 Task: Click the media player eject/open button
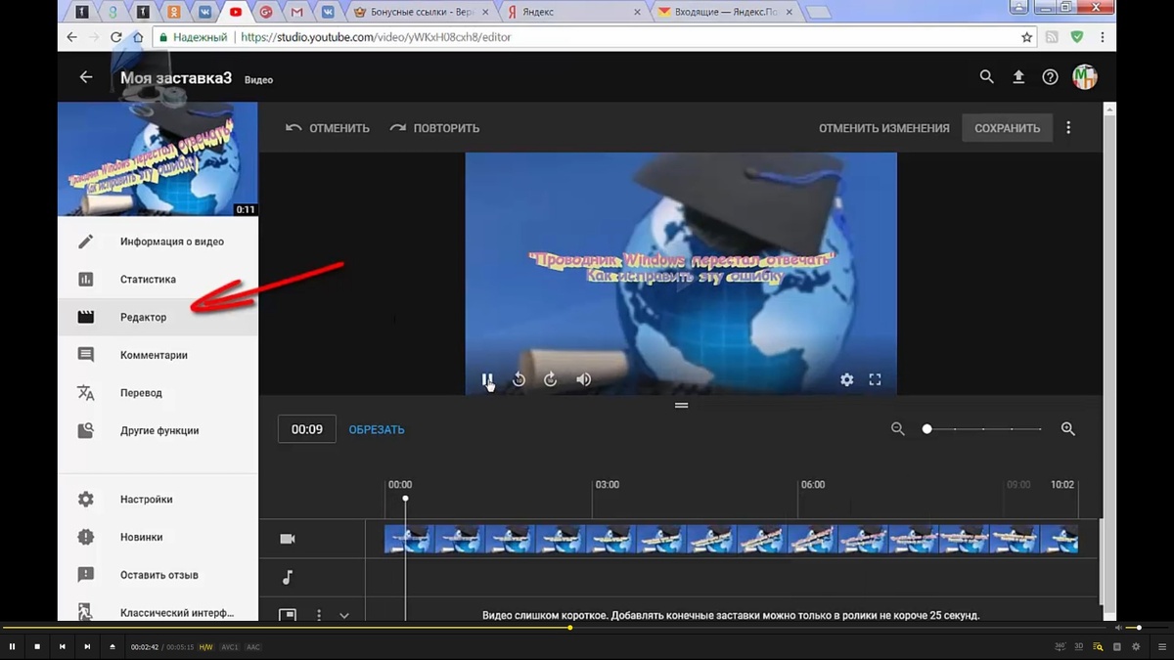point(112,646)
